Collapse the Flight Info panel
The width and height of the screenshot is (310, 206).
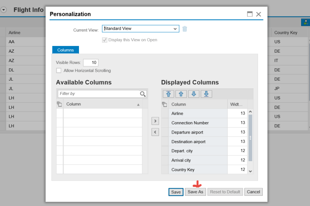click(4, 10)
